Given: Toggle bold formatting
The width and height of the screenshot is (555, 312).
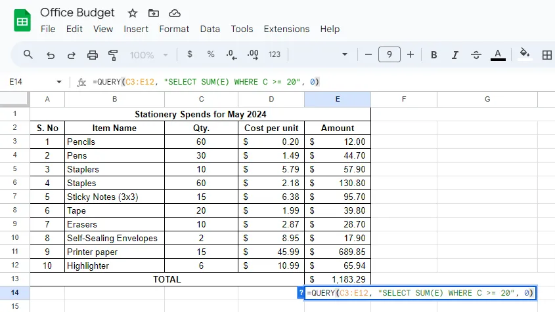Looking at the screenshot, I should point(433,55).
